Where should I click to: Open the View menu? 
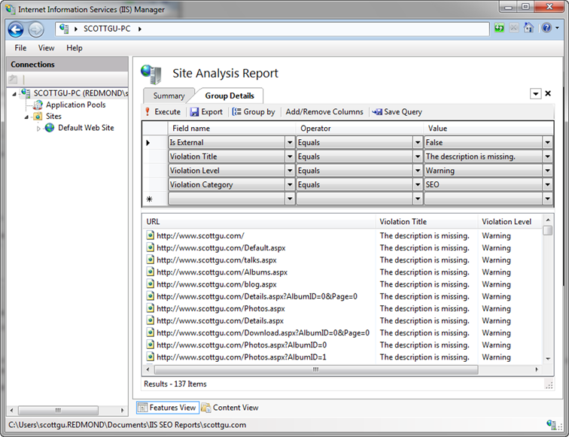tap(46, 48)
